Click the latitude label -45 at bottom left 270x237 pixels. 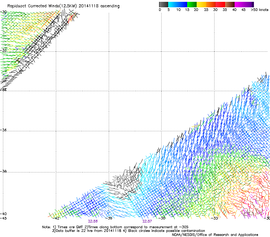coord(3,218)
